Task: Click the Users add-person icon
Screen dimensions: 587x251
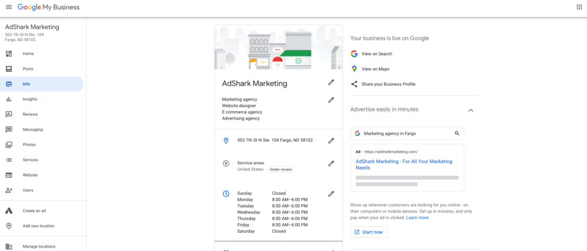Action: click(9, 190)
